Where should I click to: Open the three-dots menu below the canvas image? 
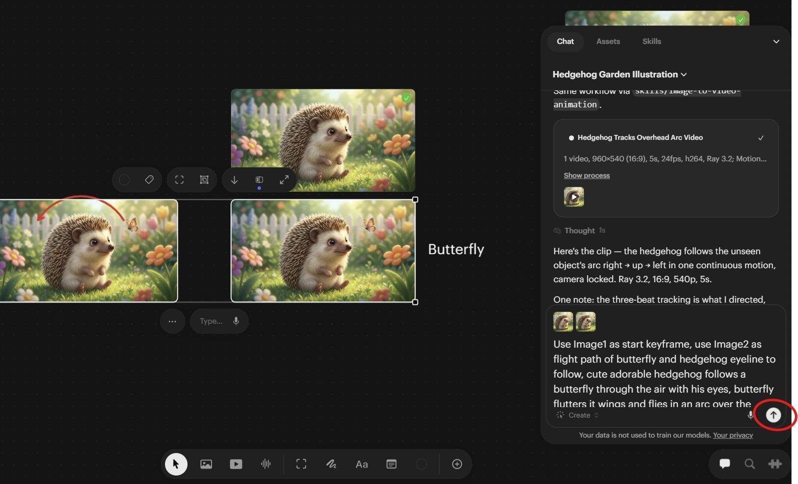(x=172, y=321)
